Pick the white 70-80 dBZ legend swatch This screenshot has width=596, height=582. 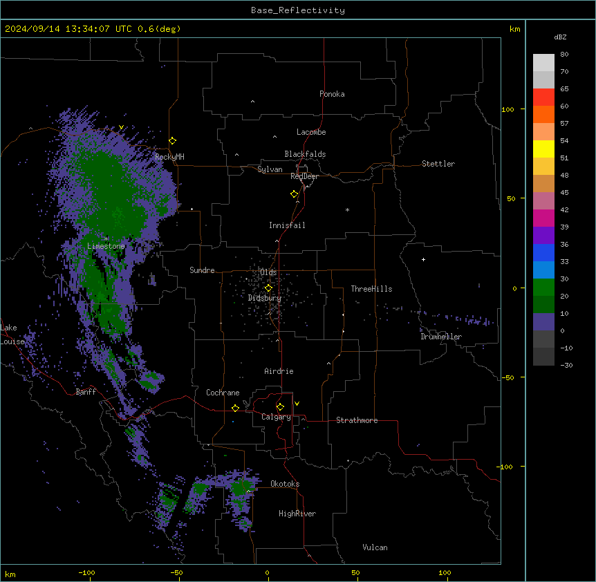coord(543,62)
